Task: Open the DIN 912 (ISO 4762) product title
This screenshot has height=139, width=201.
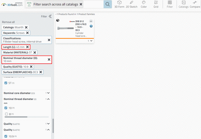Action: pyautogui.click(x=81, y=26)
